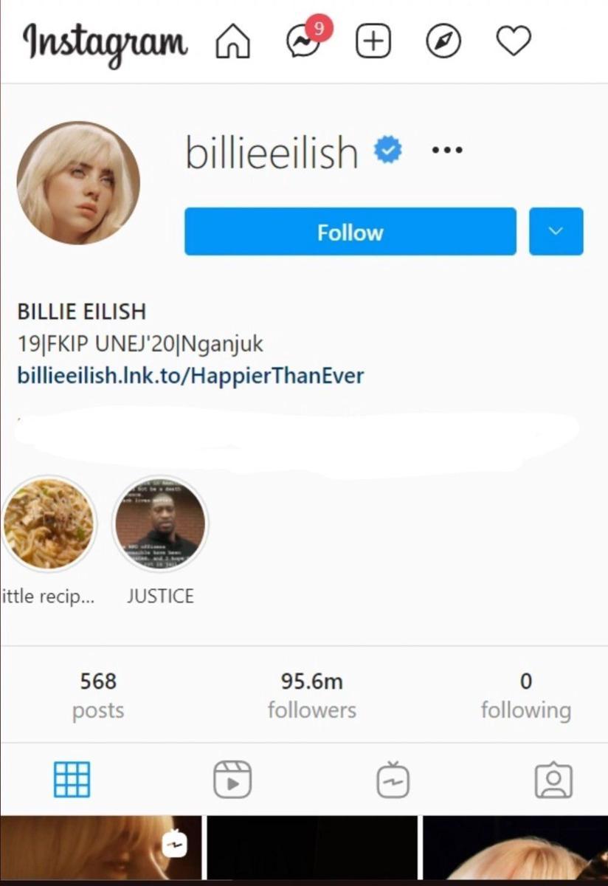The width and height of the screenshot is (608, 886).
Task: Click the Instagram logo
Action: pyautogui.click(x=105, y=43)
